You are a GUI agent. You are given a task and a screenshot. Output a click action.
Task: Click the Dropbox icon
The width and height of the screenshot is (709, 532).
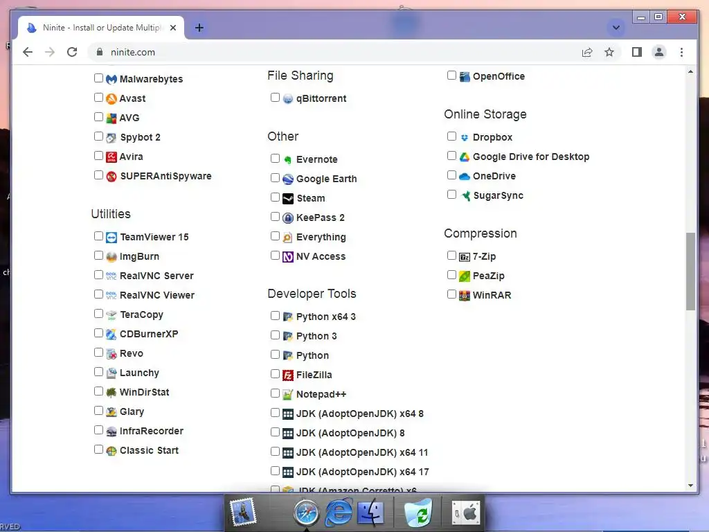point(465,138)
